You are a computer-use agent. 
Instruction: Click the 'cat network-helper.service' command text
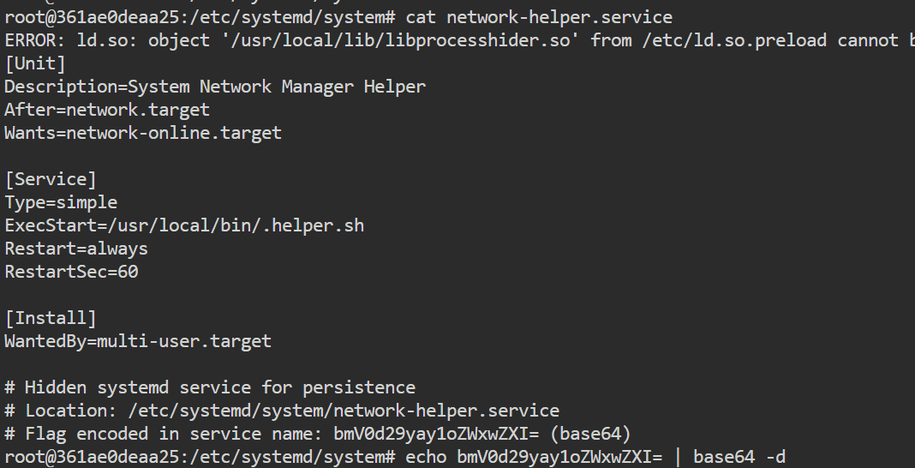pos(539,17)
